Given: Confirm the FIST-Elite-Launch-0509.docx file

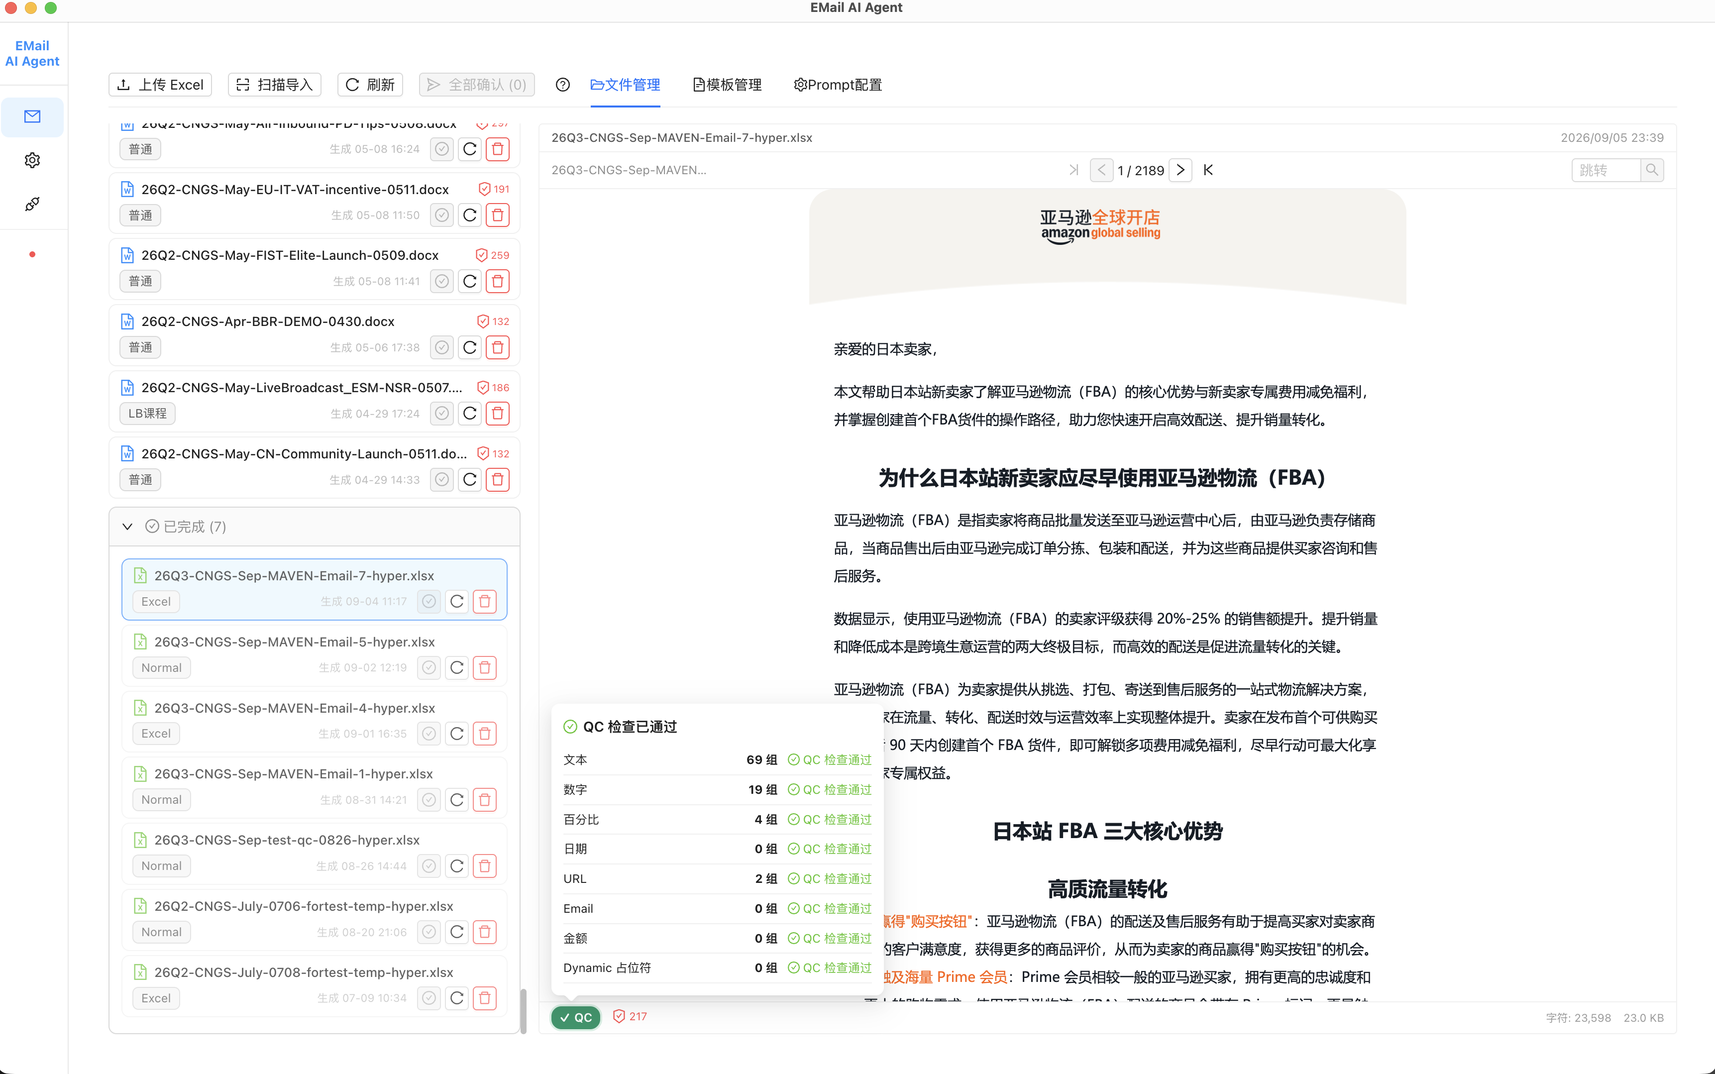Looking at the screenshot, I should tap(442, 281).
